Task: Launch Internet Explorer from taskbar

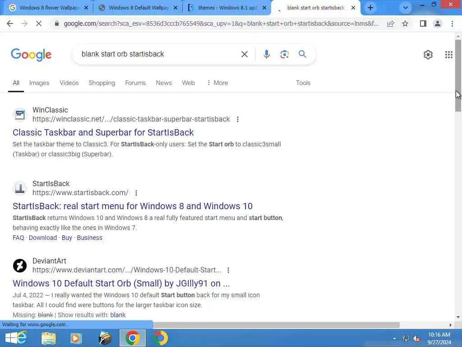Action: pos(23,337)
